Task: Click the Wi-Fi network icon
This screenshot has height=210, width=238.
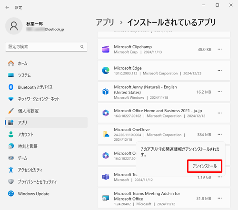Action: (11, 99)
